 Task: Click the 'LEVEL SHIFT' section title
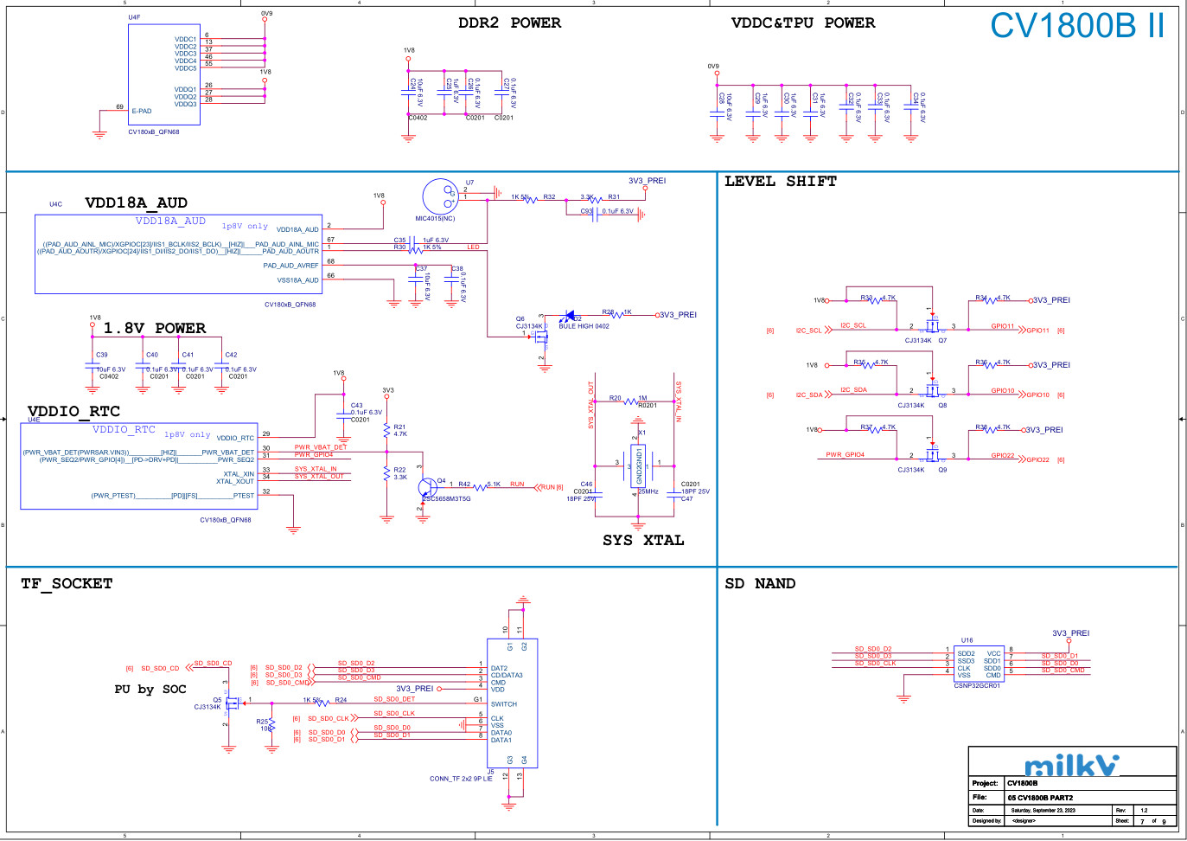[x=781, y=182]
